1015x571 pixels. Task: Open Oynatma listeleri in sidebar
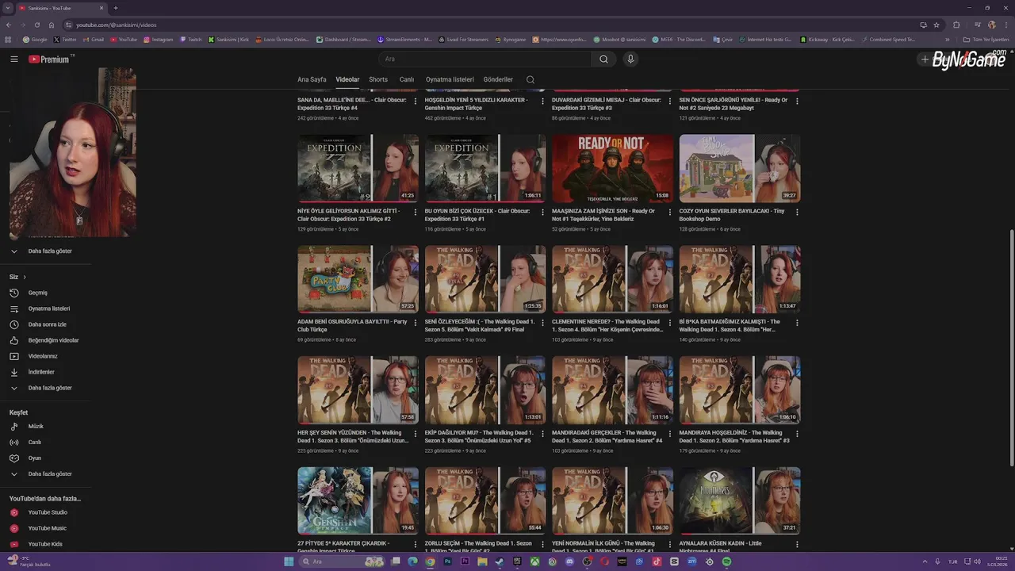pyautogui.click(x=48, y=308)
